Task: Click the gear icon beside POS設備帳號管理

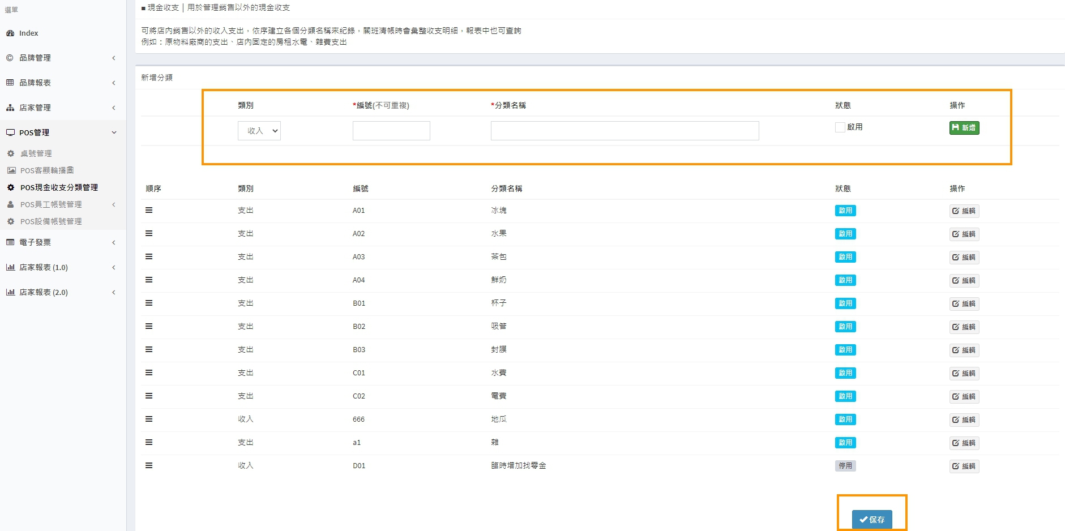Action: pos(11,221)
